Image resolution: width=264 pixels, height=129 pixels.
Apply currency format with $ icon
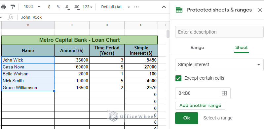coord(49,7)
